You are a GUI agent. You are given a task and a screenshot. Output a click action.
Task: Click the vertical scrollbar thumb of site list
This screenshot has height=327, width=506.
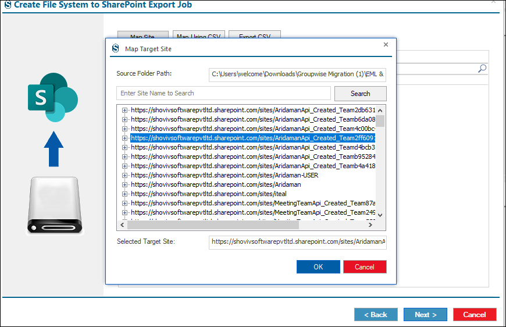380,121
